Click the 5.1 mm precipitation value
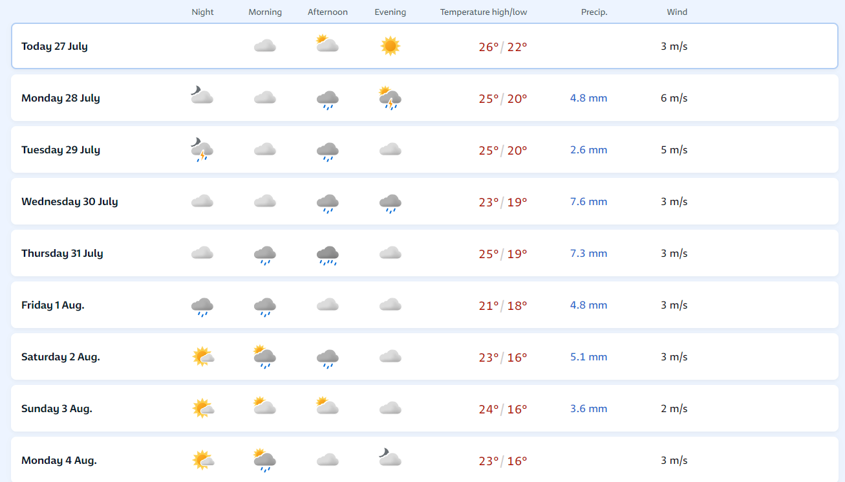This screenshot has width=845, height=482. click(x=588, y=357)
